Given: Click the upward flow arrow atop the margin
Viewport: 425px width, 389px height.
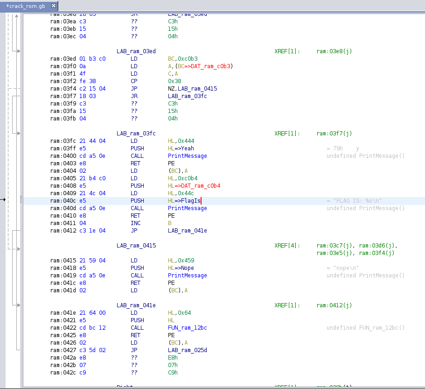Looking at the screenshot, I should coord(16,16).
